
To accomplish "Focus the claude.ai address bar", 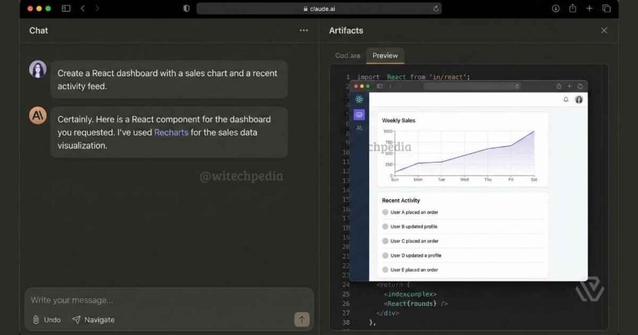I will coord(319,9).
